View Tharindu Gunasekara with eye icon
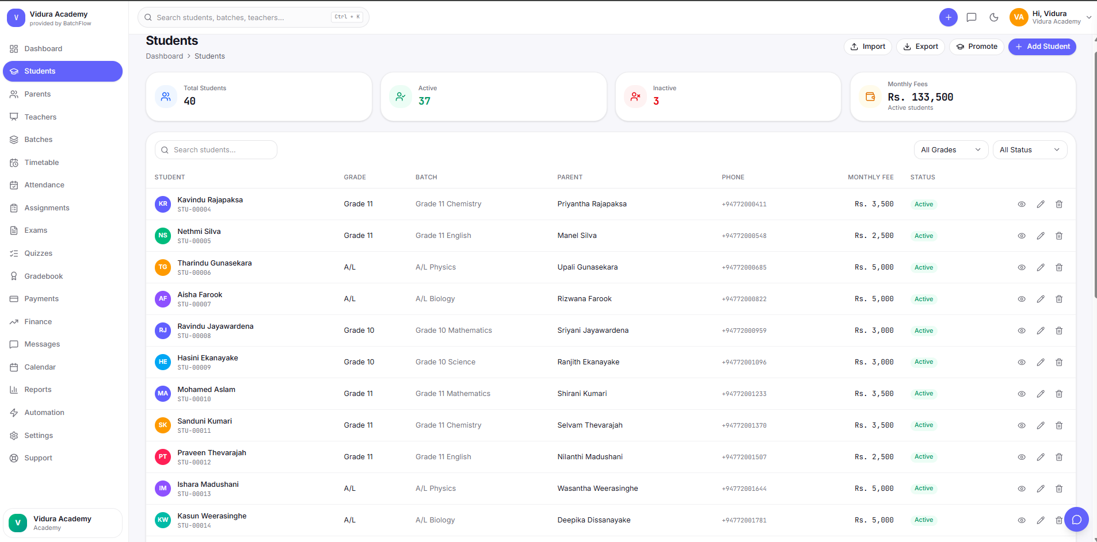Screen dimensions: 1097x542 [x=1022, y=267]
